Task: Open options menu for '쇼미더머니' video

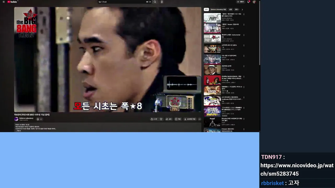Action: click(244, 45)
